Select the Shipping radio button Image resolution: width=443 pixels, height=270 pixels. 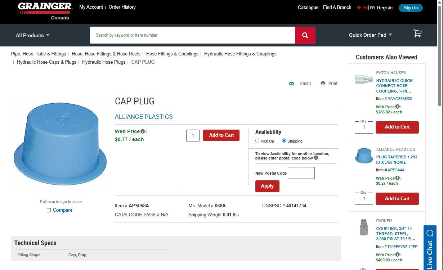pyautogui.click(x=284, y=141)
